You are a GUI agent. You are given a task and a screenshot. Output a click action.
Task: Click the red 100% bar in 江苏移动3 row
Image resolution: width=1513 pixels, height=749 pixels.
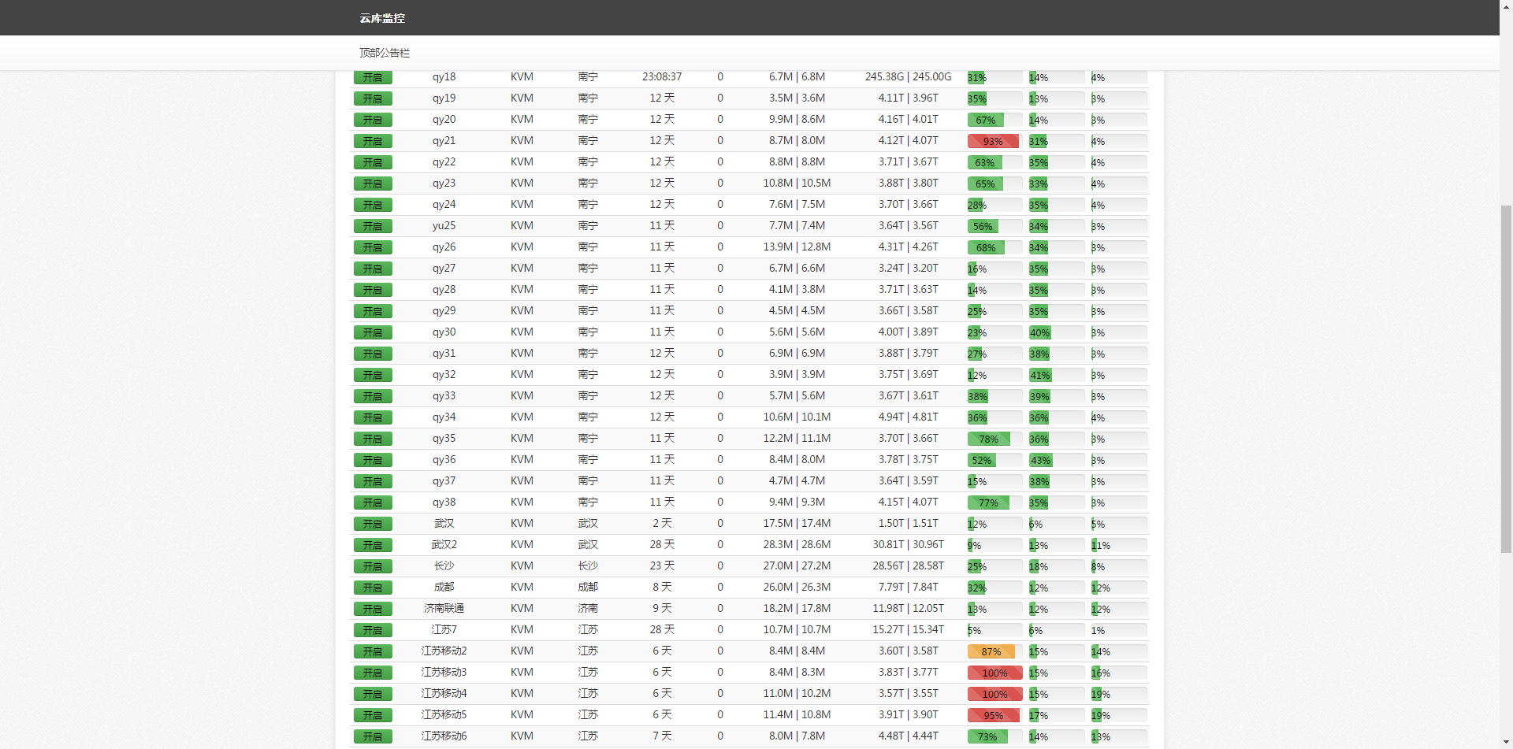995,673
